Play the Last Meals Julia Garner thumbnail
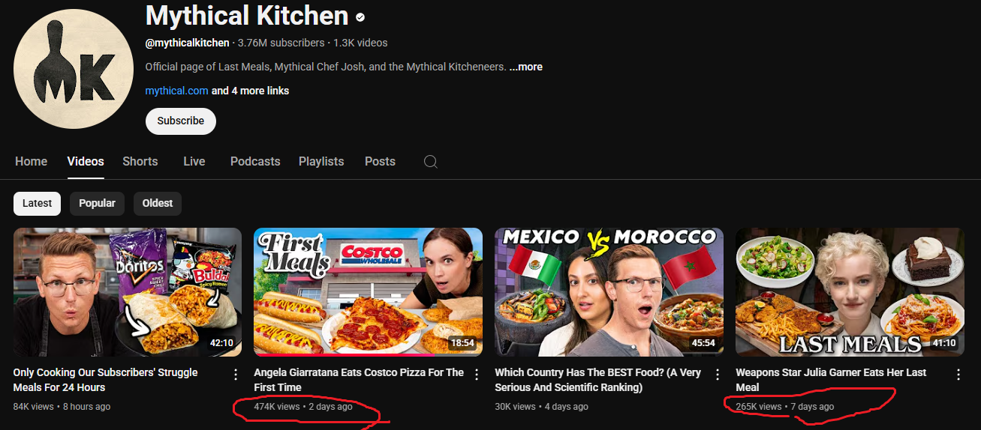Screen dimensions: 981x430 pos(850,292)
